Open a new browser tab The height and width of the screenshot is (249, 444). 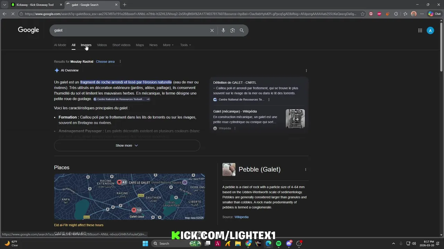[125, 5]
